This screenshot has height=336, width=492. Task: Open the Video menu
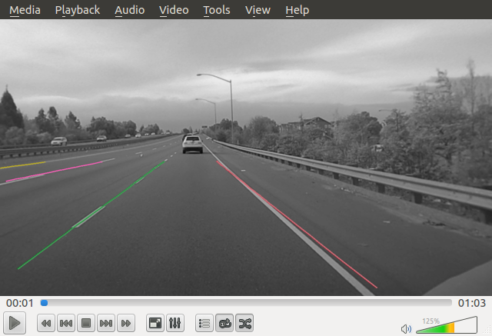click(174, 10)
